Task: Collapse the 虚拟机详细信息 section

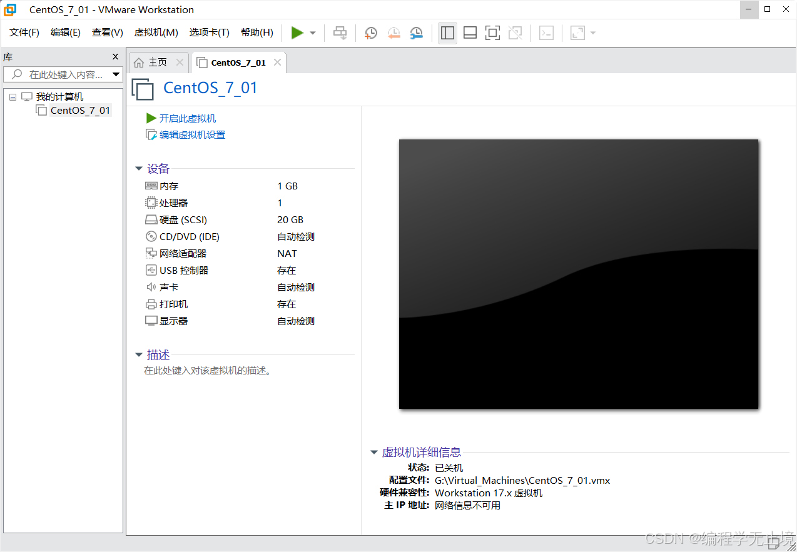Action: point(374,453)
